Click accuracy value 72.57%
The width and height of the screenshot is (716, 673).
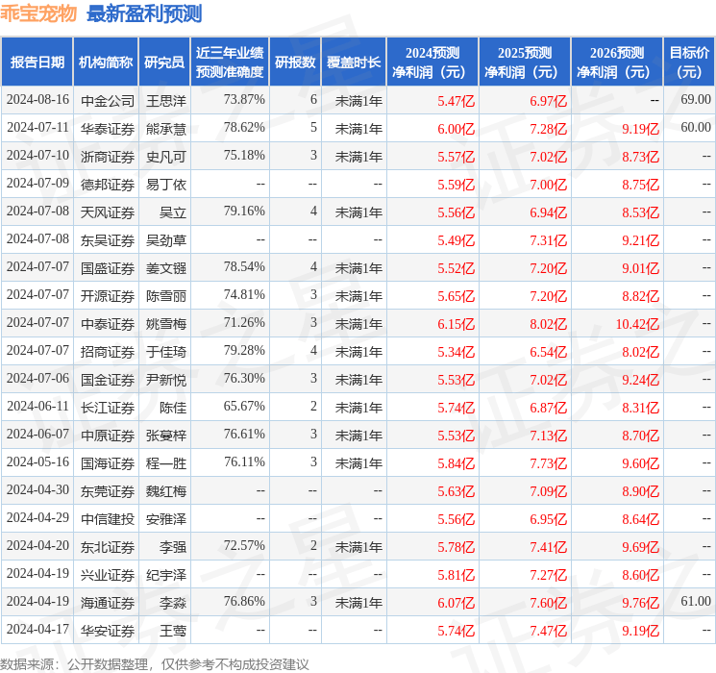coord(244,545)
